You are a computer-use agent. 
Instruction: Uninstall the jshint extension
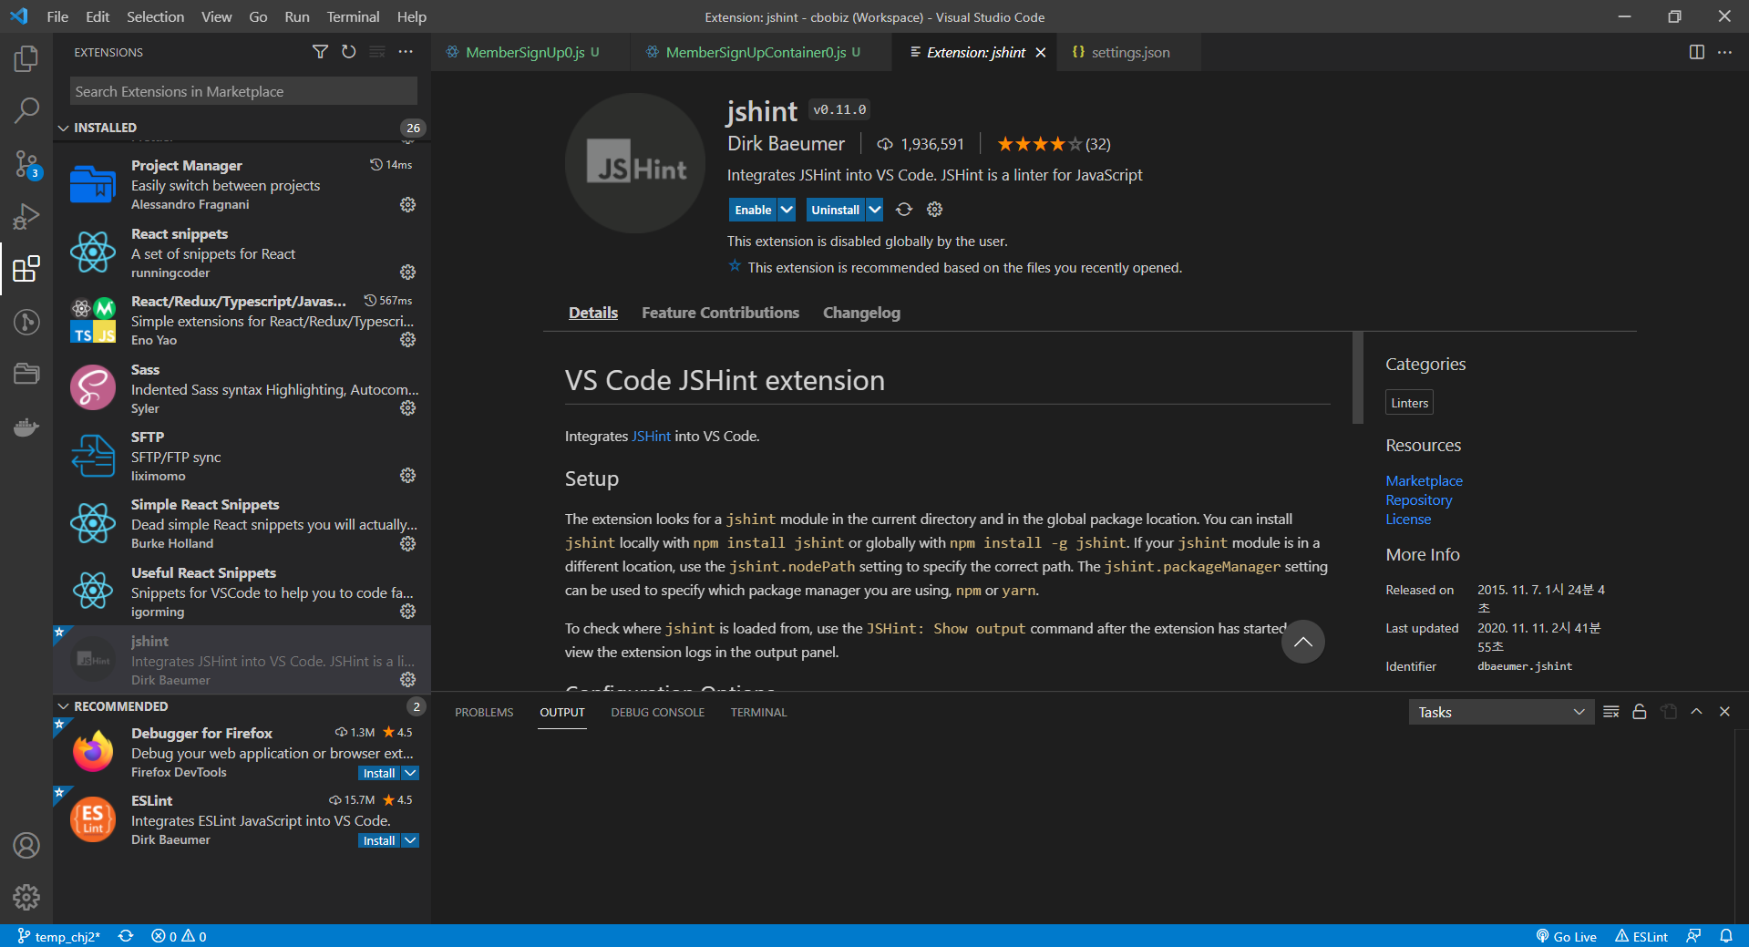point(835,210)
